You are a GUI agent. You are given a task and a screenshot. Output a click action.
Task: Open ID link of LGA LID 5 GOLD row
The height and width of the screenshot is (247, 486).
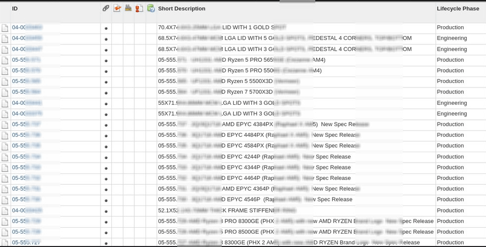[27, 39]
